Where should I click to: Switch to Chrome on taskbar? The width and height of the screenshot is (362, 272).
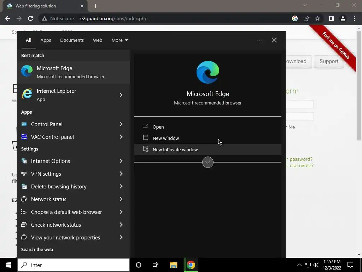191,265
